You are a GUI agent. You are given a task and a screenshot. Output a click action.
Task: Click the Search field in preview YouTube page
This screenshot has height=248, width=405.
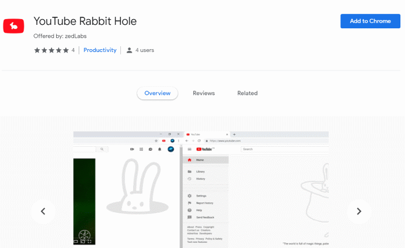pyautogui.click(x=285, y=149)
